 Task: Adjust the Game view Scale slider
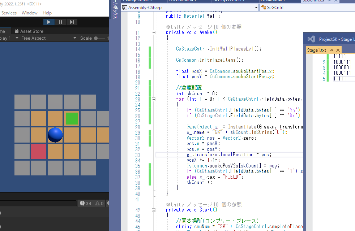click(x=100, y=38)
